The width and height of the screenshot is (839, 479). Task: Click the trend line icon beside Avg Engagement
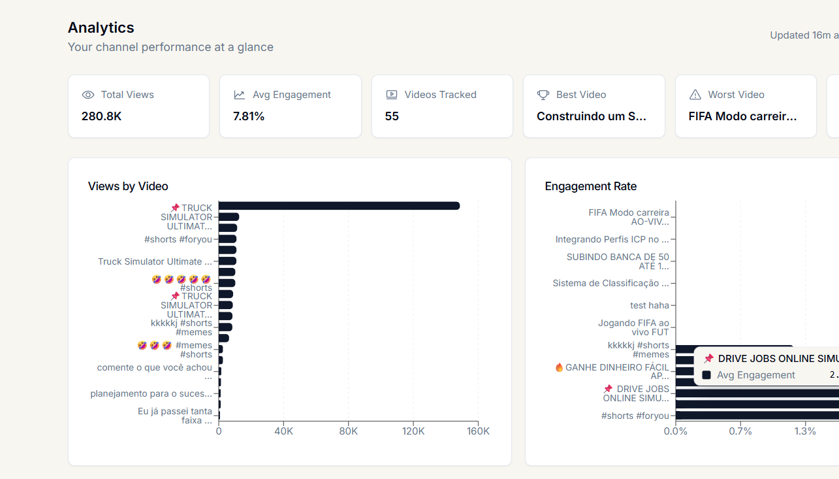(240, 95)
